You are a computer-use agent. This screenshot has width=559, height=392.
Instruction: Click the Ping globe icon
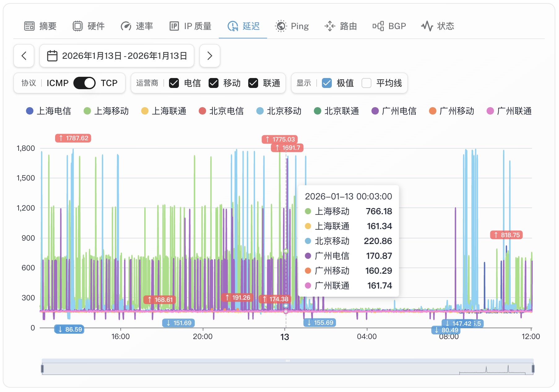(x=281, y=26)
